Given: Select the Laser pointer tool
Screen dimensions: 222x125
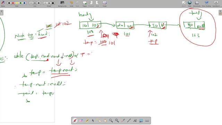Looking at the screenshot, I should pos(123,120).
